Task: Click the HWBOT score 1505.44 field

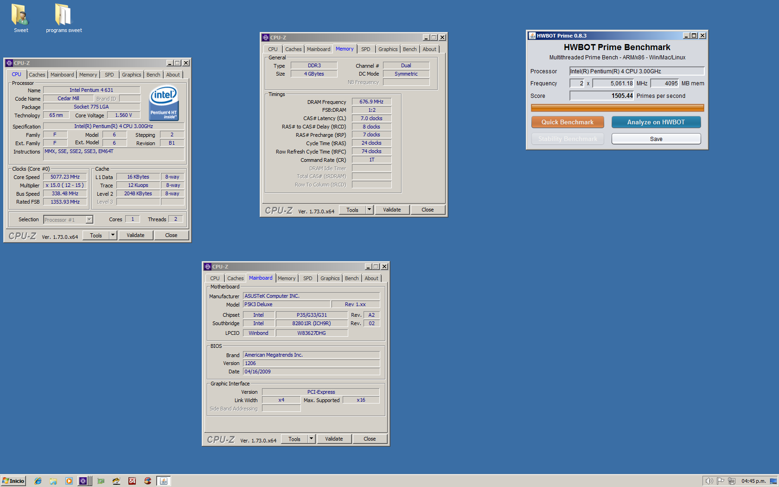Action: (601, 96)
